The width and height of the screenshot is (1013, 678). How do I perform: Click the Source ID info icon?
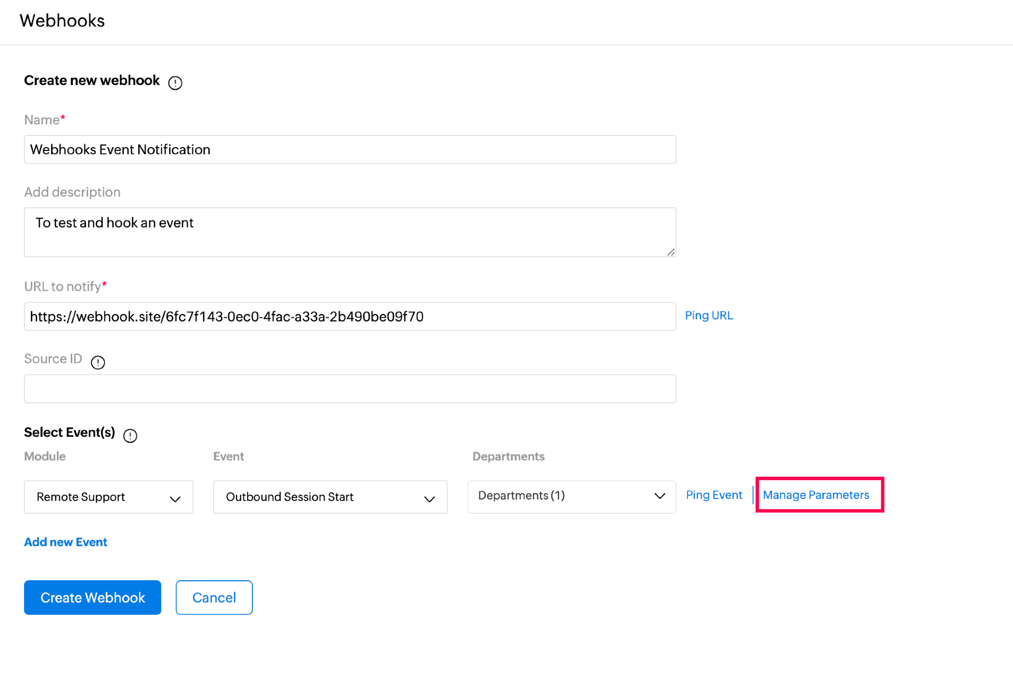pos(98,362)
